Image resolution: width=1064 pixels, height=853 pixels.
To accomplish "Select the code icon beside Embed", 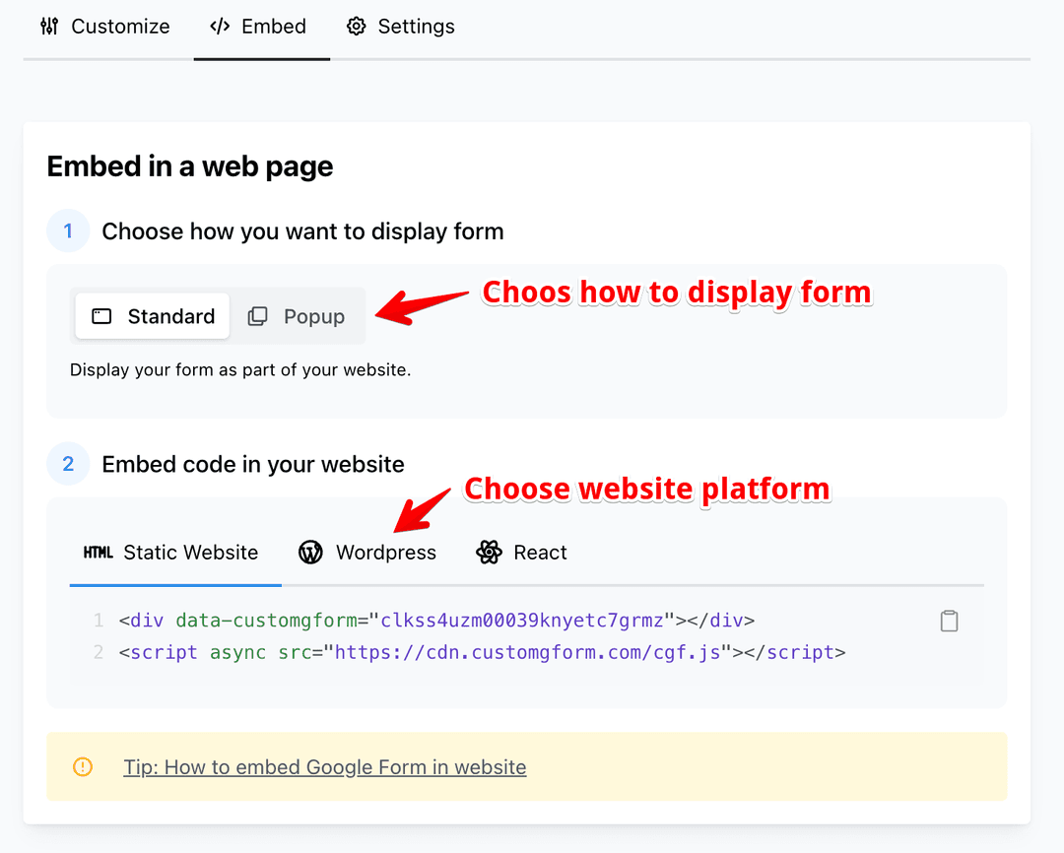I will 219,27.
